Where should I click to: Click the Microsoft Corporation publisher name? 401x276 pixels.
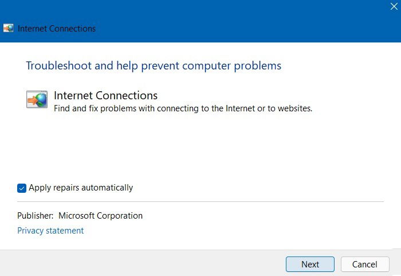pos(100,216)
